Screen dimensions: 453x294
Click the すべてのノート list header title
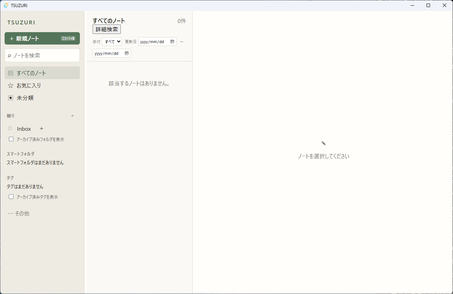point(109,21)
